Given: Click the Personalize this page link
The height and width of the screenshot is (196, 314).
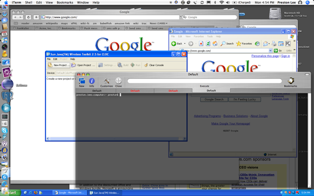Looking at the screenshot, I should tap(265, 56).
